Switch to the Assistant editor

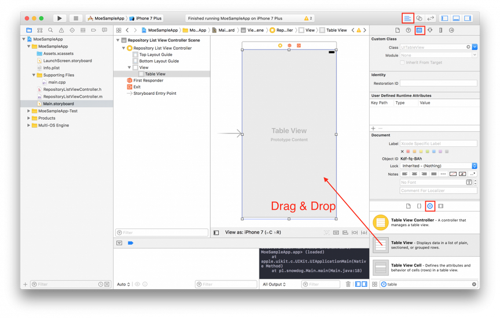point(420,18)
